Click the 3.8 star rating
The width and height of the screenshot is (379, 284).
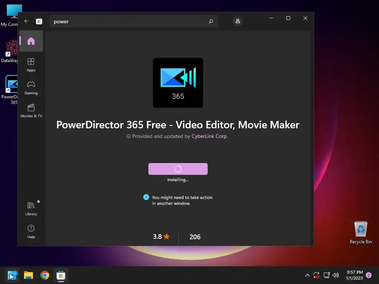click(x=161, y=237)
